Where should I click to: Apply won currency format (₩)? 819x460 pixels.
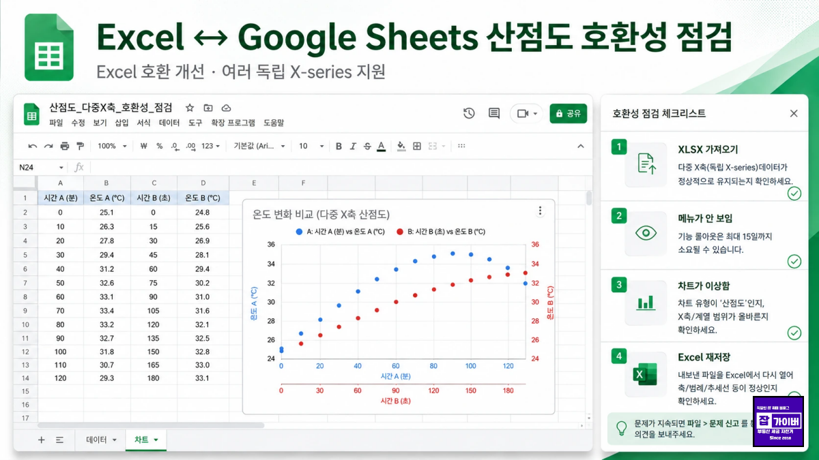(143, 146)
